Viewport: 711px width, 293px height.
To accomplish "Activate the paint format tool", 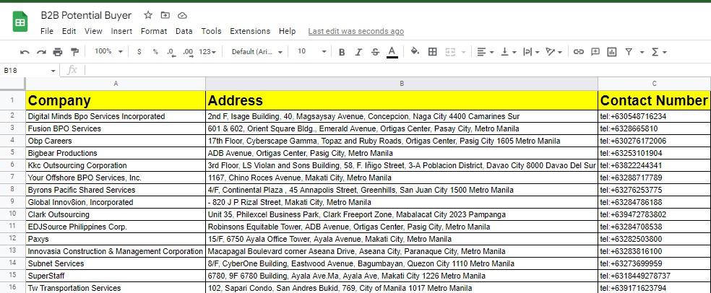I will tap(74, 52).
